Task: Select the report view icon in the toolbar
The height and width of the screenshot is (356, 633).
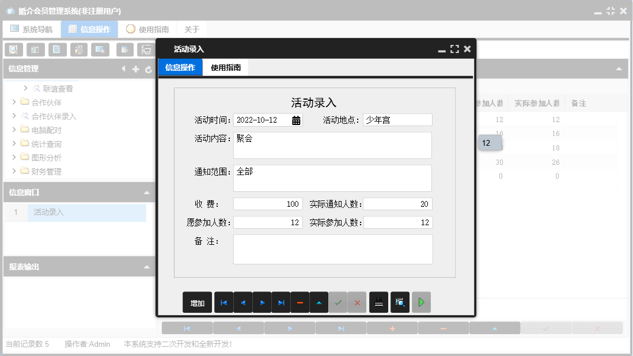Action: coord(35,50)
